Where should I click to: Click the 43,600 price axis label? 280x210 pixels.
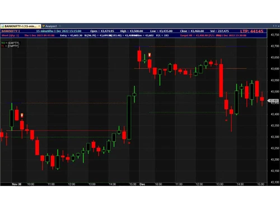(x=275, y=69)
